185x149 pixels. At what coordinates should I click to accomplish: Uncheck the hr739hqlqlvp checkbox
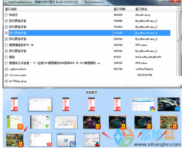pyautogui.click(x=6, y=81)
